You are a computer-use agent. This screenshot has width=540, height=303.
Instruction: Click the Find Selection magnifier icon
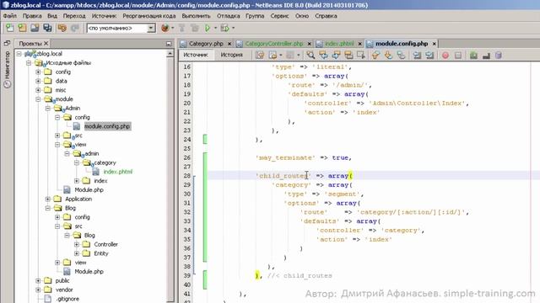[x=310, y=55]
